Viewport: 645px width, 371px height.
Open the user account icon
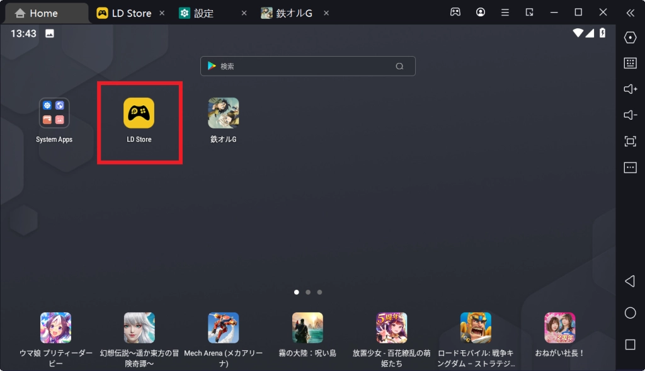[481, 13]
